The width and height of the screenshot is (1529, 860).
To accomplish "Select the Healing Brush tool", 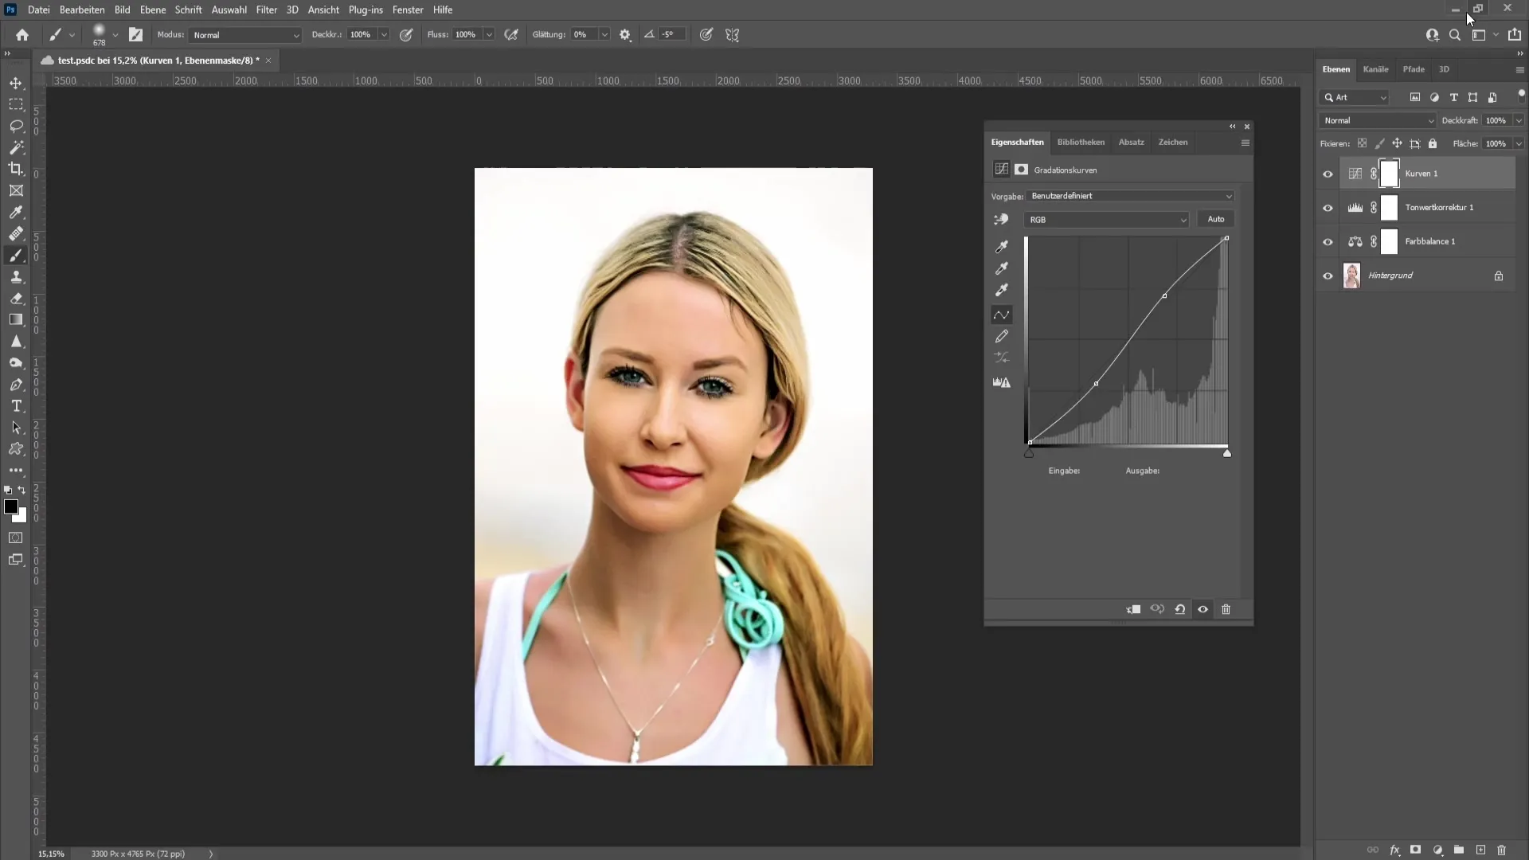I will [16, 233].
